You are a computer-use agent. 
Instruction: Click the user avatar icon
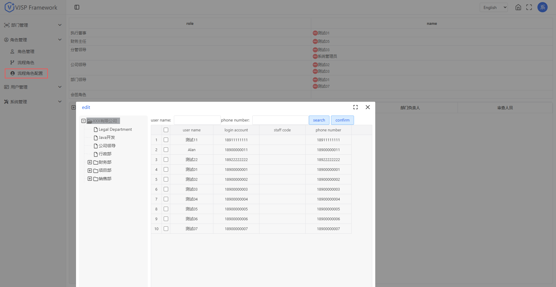point(542,7)
